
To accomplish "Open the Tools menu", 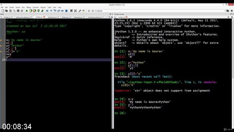I will [49, 7].
